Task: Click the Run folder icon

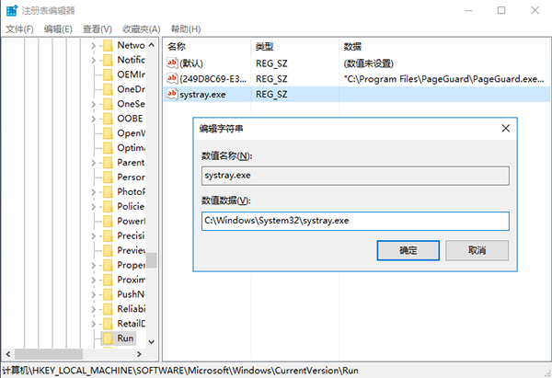Action: (x=108, y=338)
